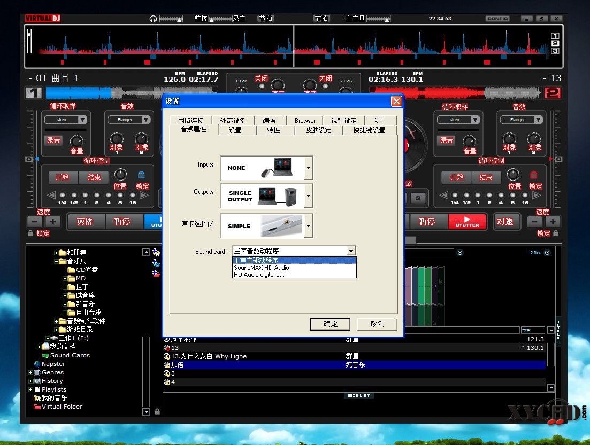Click the right deck 对象 1 effect knob
This screenshot has width=590, height=445.
(509, 138)
